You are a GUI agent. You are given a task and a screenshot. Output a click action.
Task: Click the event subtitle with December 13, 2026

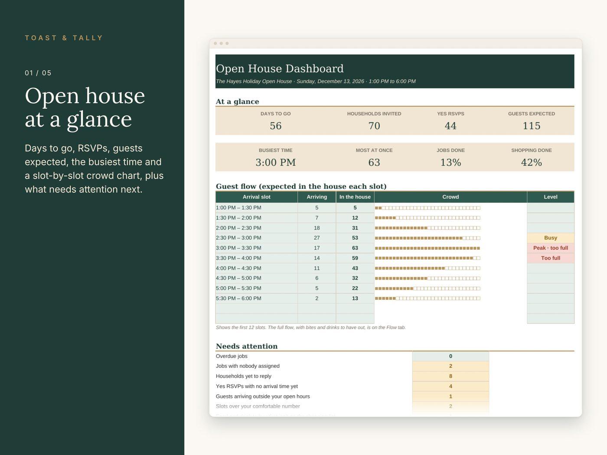click(x=316, y=81)
